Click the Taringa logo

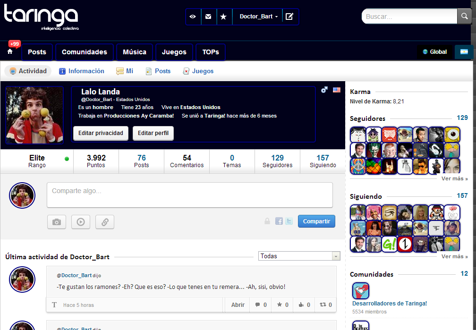41,17
